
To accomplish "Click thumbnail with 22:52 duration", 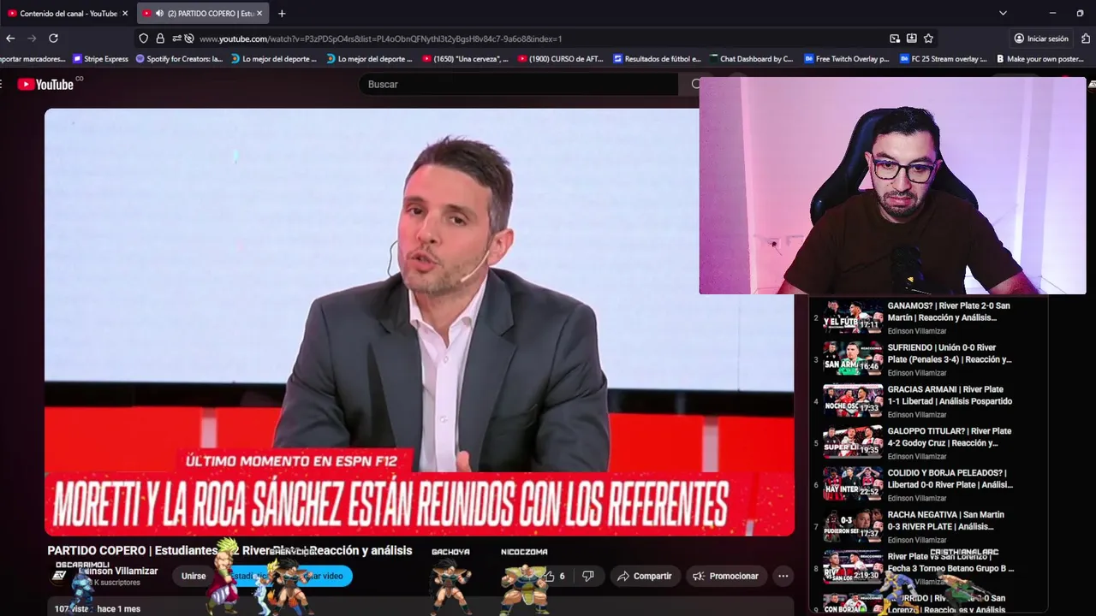I will (853, 484).
